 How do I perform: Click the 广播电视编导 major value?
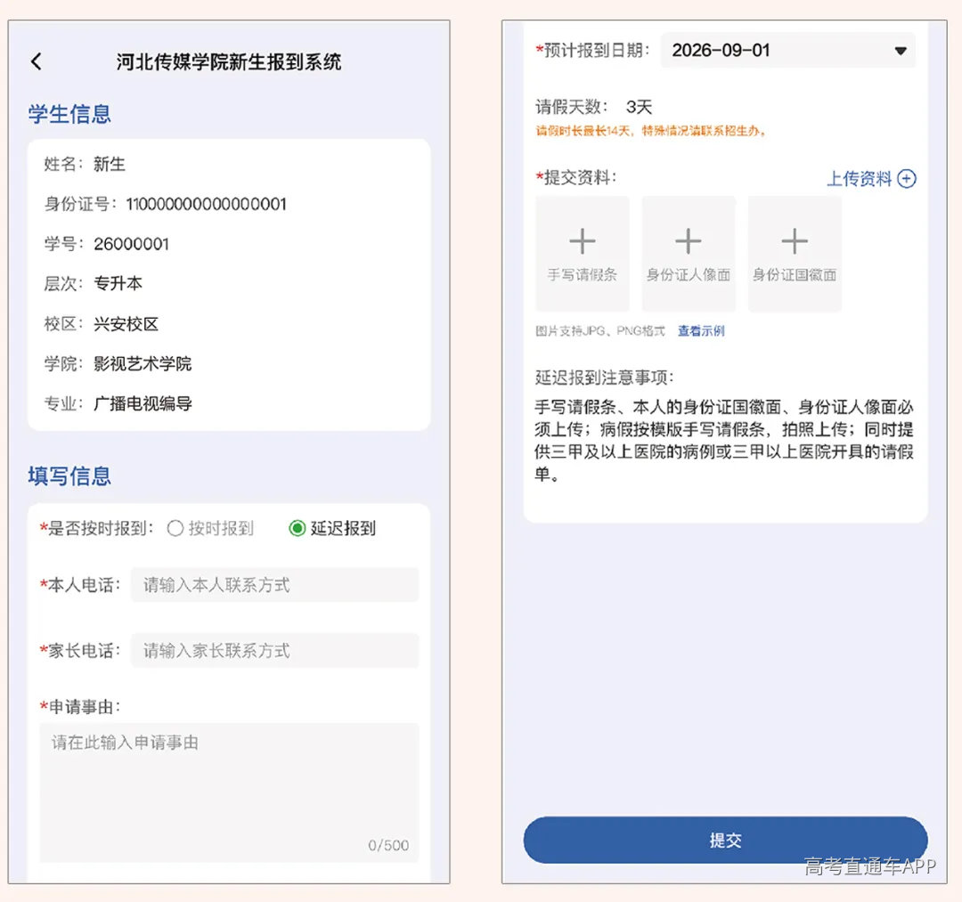tap(143, 403)
